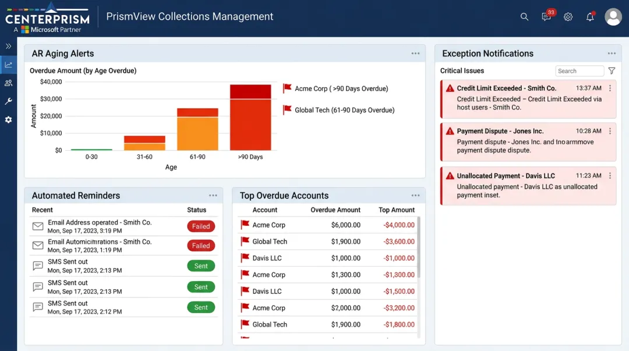This screenshot has height=351, width=629.
Task: Select the >90 Days red bar
Action: tap(250, 117)
